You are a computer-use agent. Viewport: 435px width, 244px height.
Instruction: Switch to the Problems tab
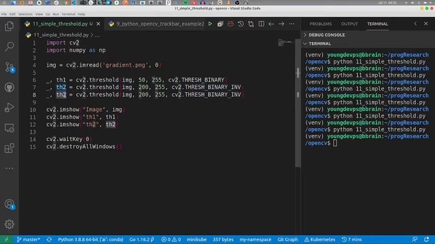click(x=320, y=24)
